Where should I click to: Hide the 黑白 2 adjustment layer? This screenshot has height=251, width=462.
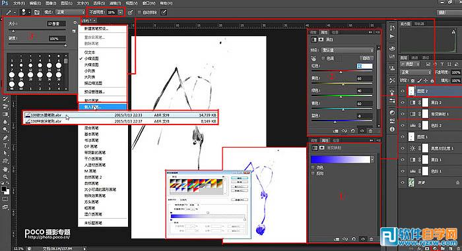click(403, 102)
